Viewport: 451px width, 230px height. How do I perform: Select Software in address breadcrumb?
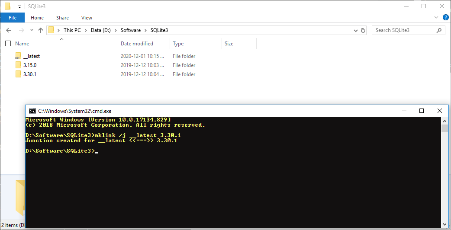(x=131, y=30)
